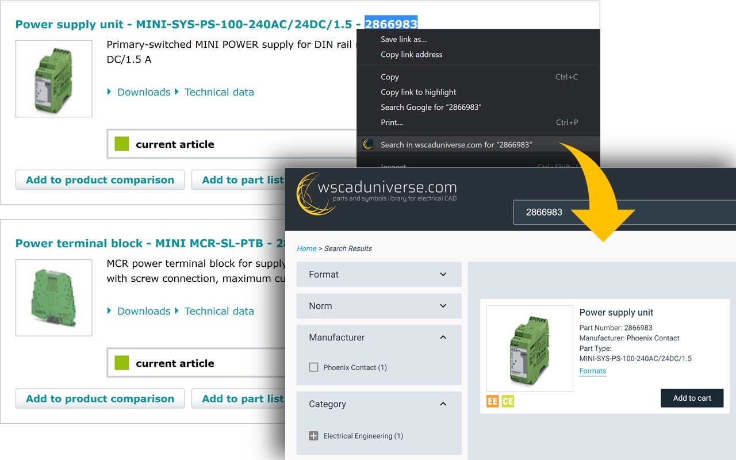Open Downloads link for power terminal block
This screenshot has width=736, height=460.
pyautogui.click(x=144, y=311)
